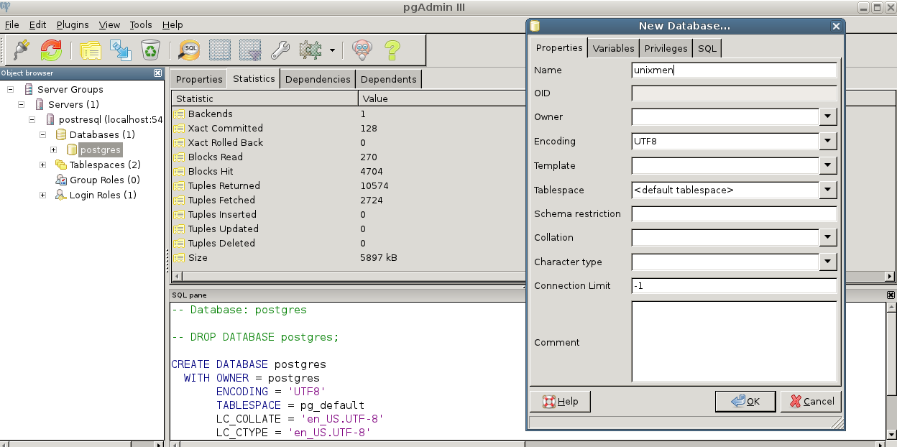This screenshot has height=447, width=897.
Task: Open the Privileges tab in New Database dialog
Action: (666, 48)
